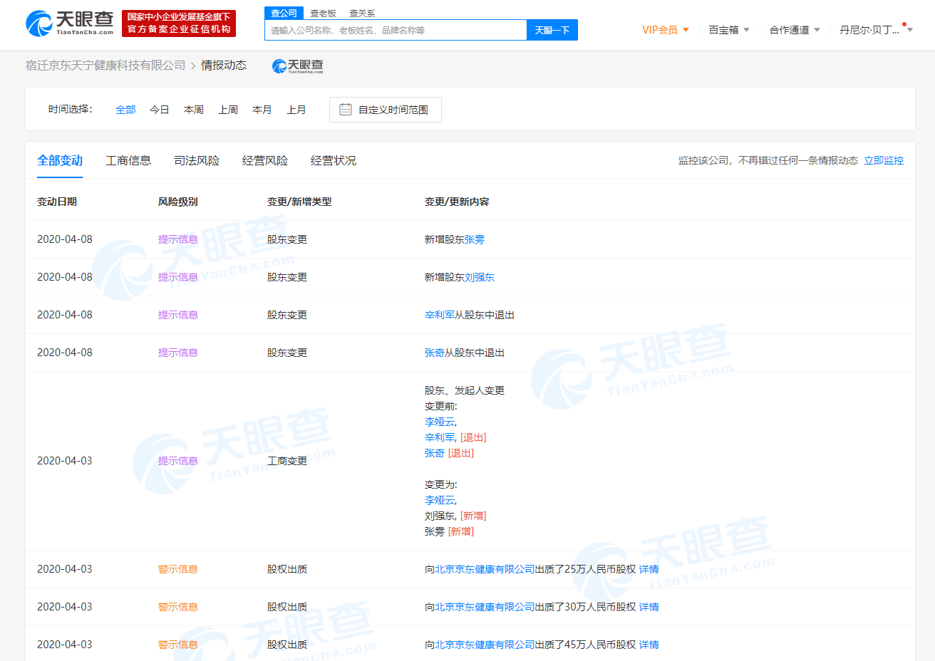Open 辛利军 link in shareholder exit row

pyautogui.click(x=440, y=315)
